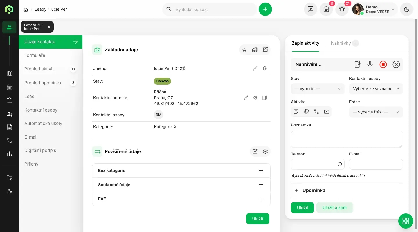Click the Uložit a zpět button
Image resolution: width=418 pixels, height=232 pixels.
335,208
